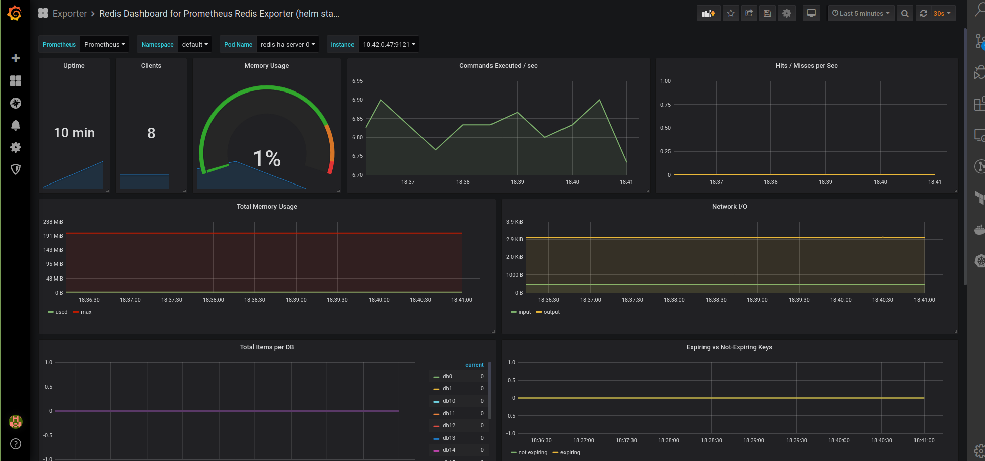Open the Explore compass icon in sidebar
The height and width of the screenshot is (461, 985).
(x=16, y=103)
